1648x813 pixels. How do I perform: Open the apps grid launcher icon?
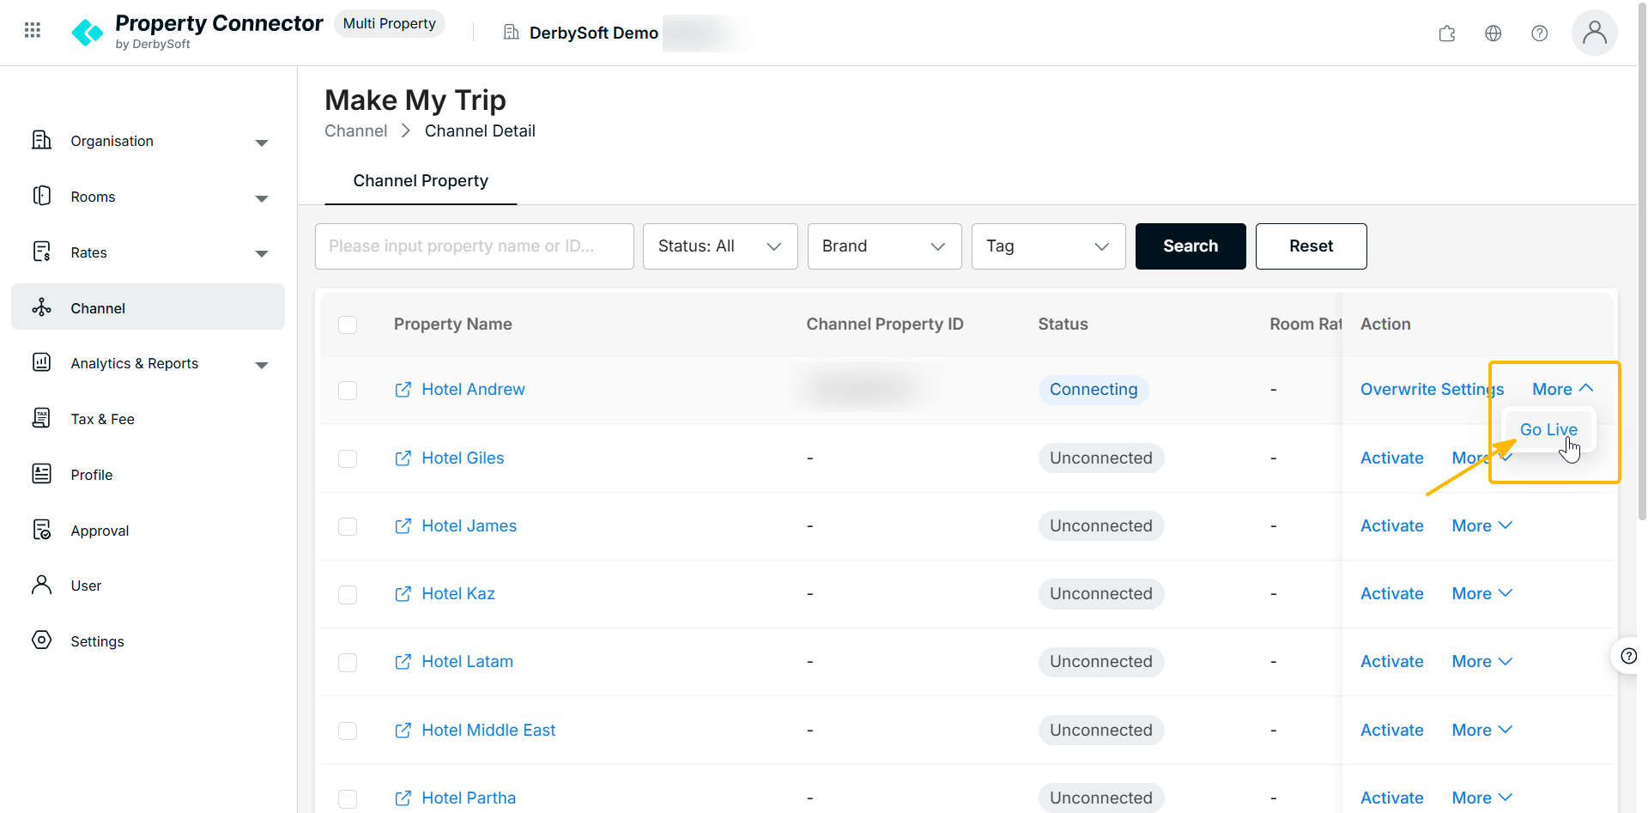pyautogui.click(x=33, y=31)
